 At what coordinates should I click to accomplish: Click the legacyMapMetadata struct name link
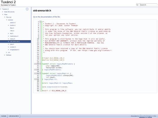tap(65, 64)
